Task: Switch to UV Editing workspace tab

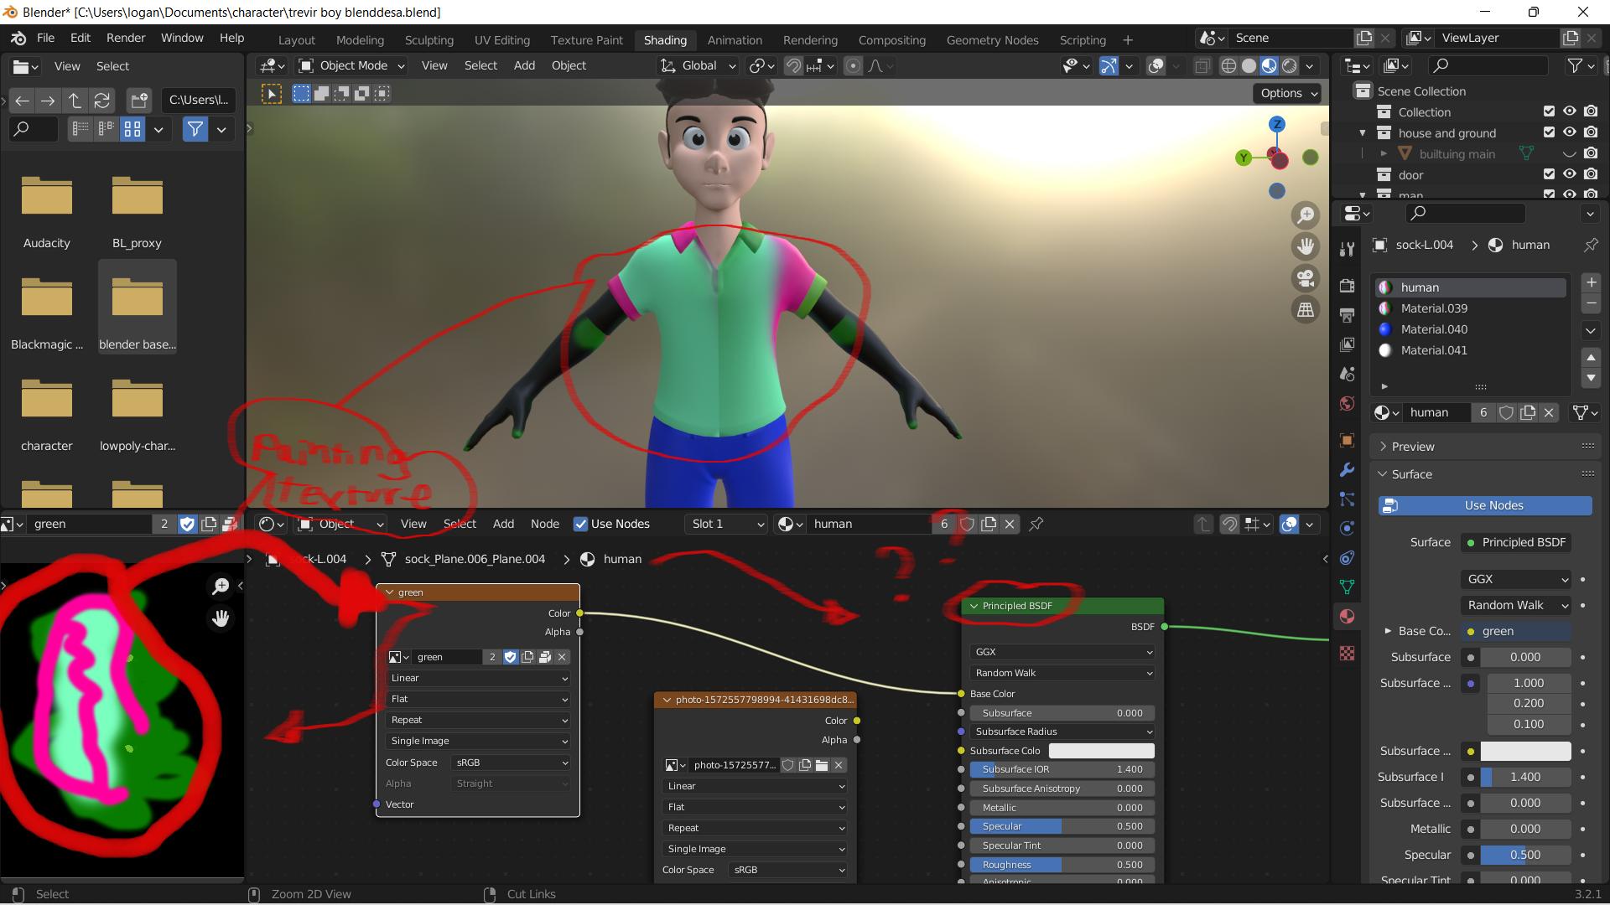Action: (x=501, y=39)
